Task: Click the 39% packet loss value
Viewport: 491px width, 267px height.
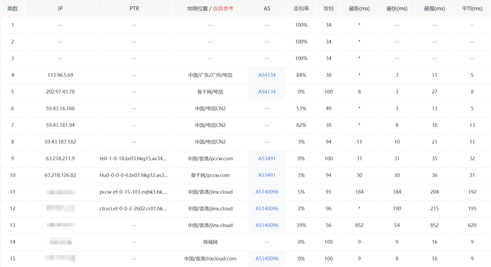Action: (301, 225)
